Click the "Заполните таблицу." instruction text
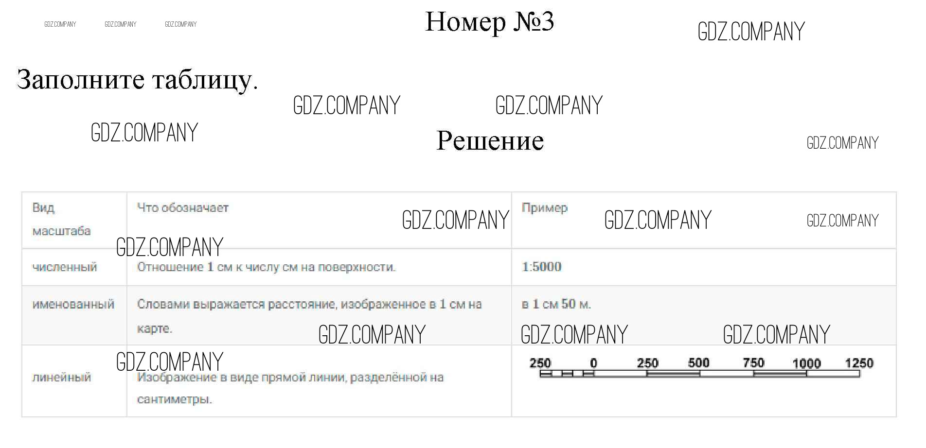 [x=137, y=80]
